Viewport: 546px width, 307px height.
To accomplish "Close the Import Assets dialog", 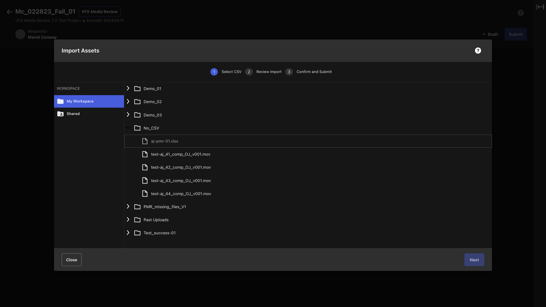I will coord(72,260).
